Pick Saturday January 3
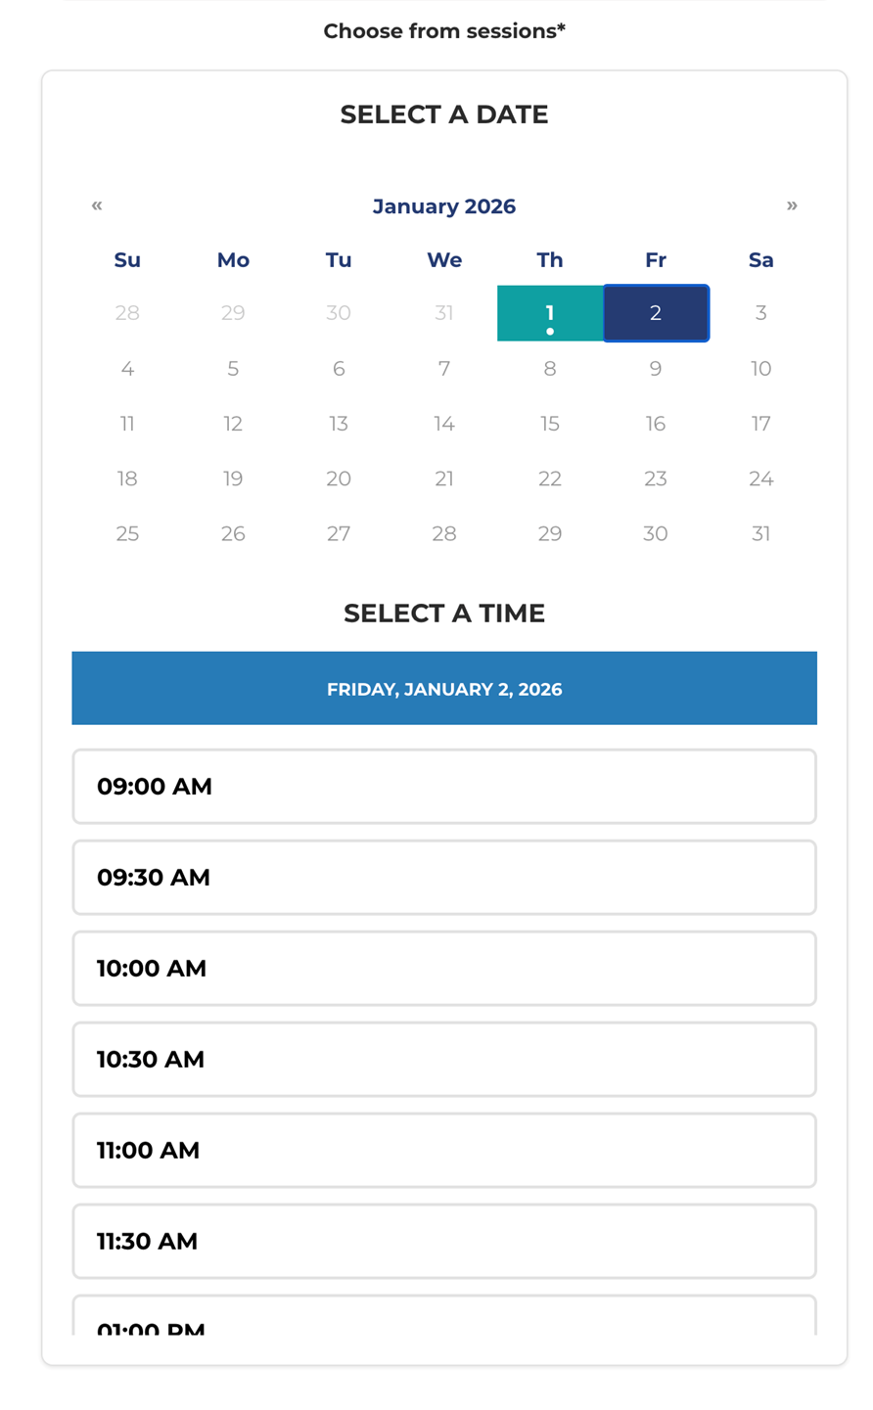The width and height of the screenshot is (873, 1410). tap(760, 313)
